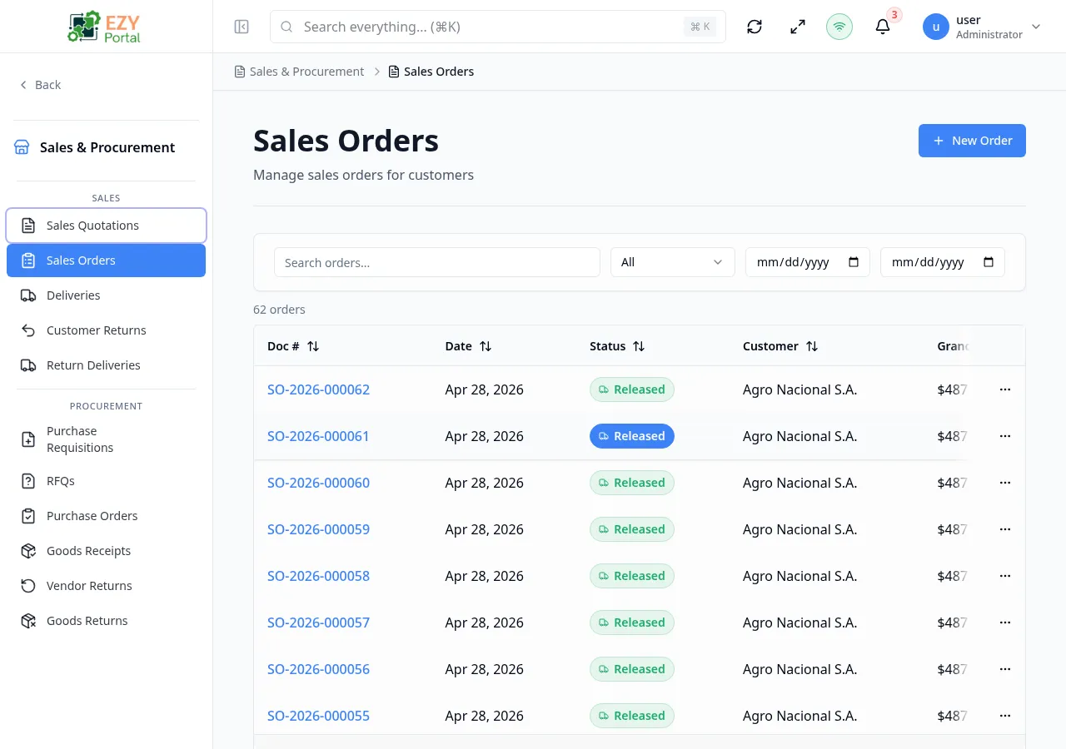The image size is (1066, 749).
Task: Open row actions for SO-2026-000058
Action: point(1005,576)
